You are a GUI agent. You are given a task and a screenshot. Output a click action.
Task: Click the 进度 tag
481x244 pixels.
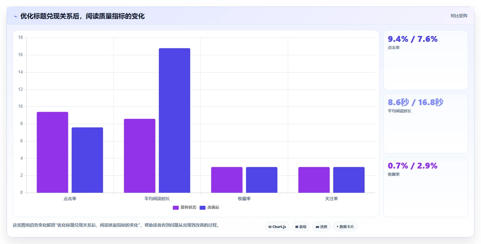[321, 227]
